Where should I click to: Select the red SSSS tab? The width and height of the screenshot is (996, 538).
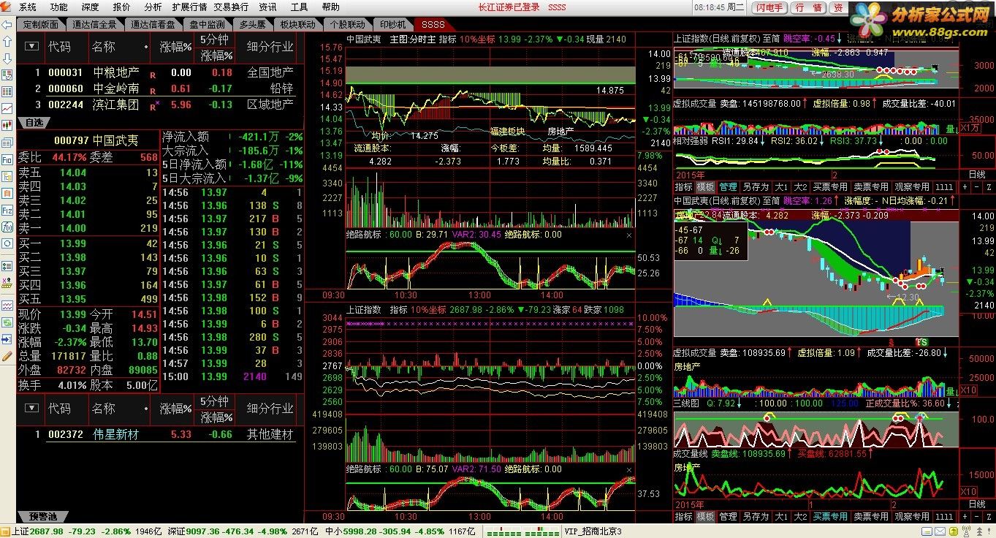(433, 24)
